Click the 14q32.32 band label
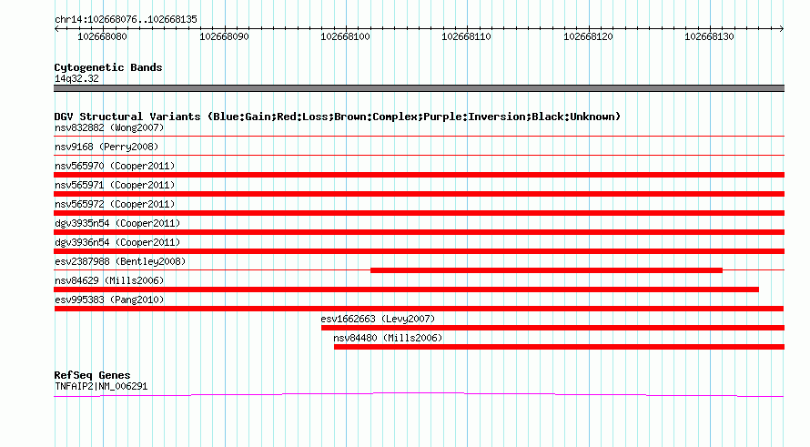Viewport: 810px width, 447px height. (x=76, y=78)
